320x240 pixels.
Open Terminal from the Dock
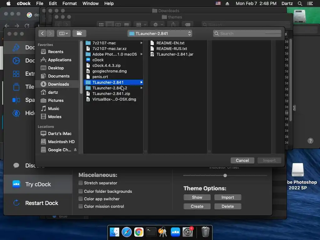point(151,232)
